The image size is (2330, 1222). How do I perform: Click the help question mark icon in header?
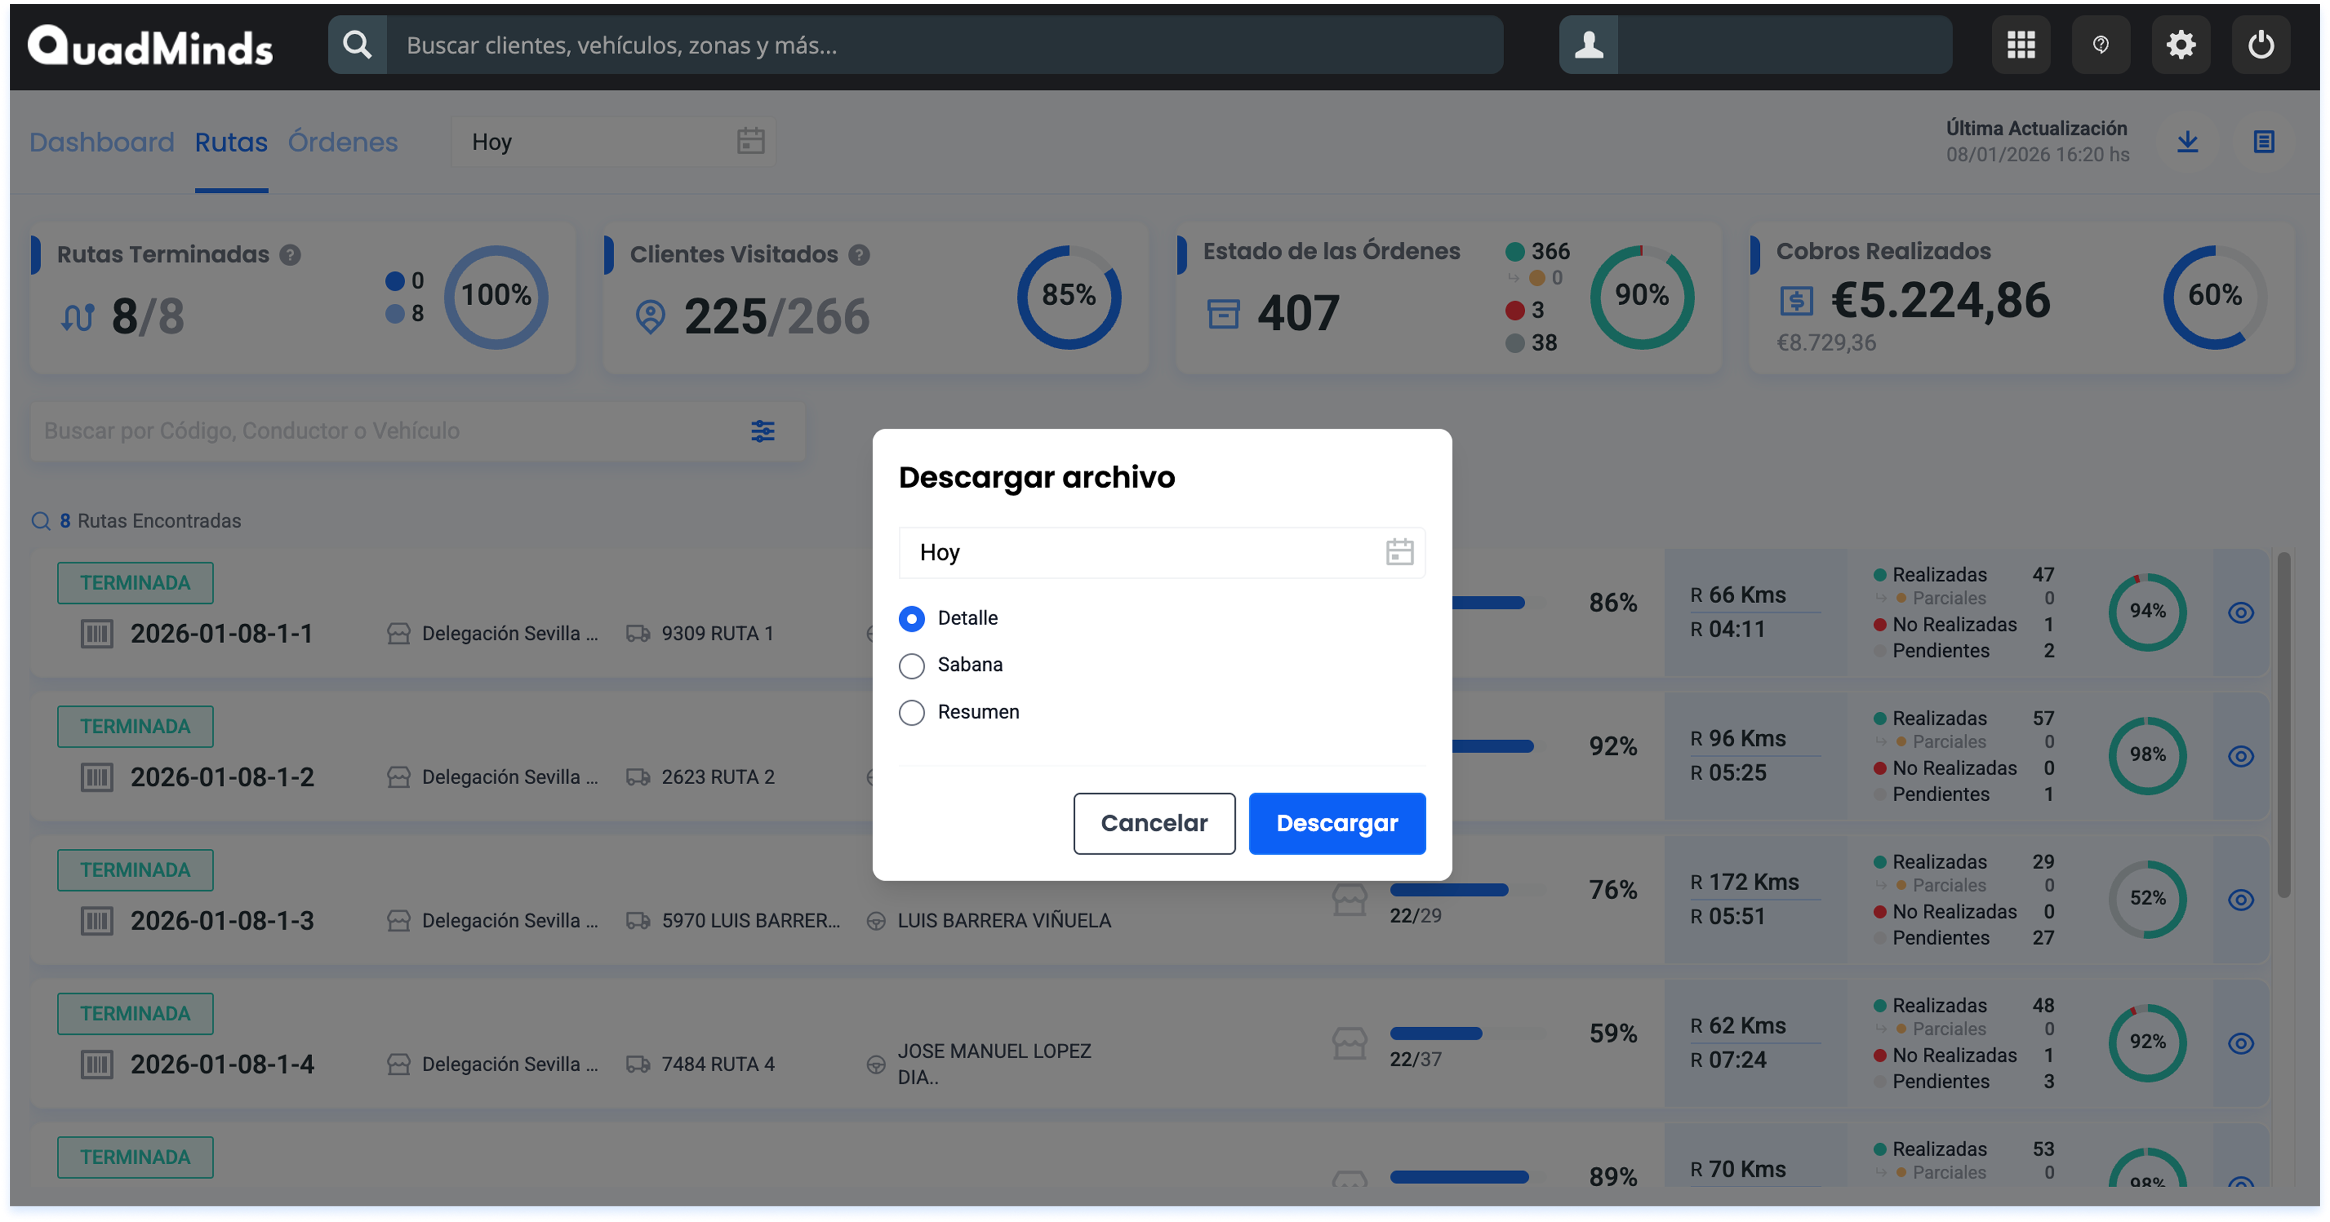point(2100,45)
